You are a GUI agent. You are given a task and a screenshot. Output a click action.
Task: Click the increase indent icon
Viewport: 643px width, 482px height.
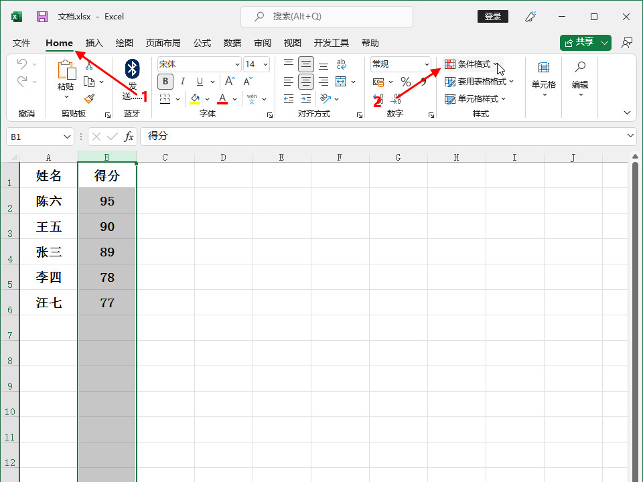pos(306,99)
